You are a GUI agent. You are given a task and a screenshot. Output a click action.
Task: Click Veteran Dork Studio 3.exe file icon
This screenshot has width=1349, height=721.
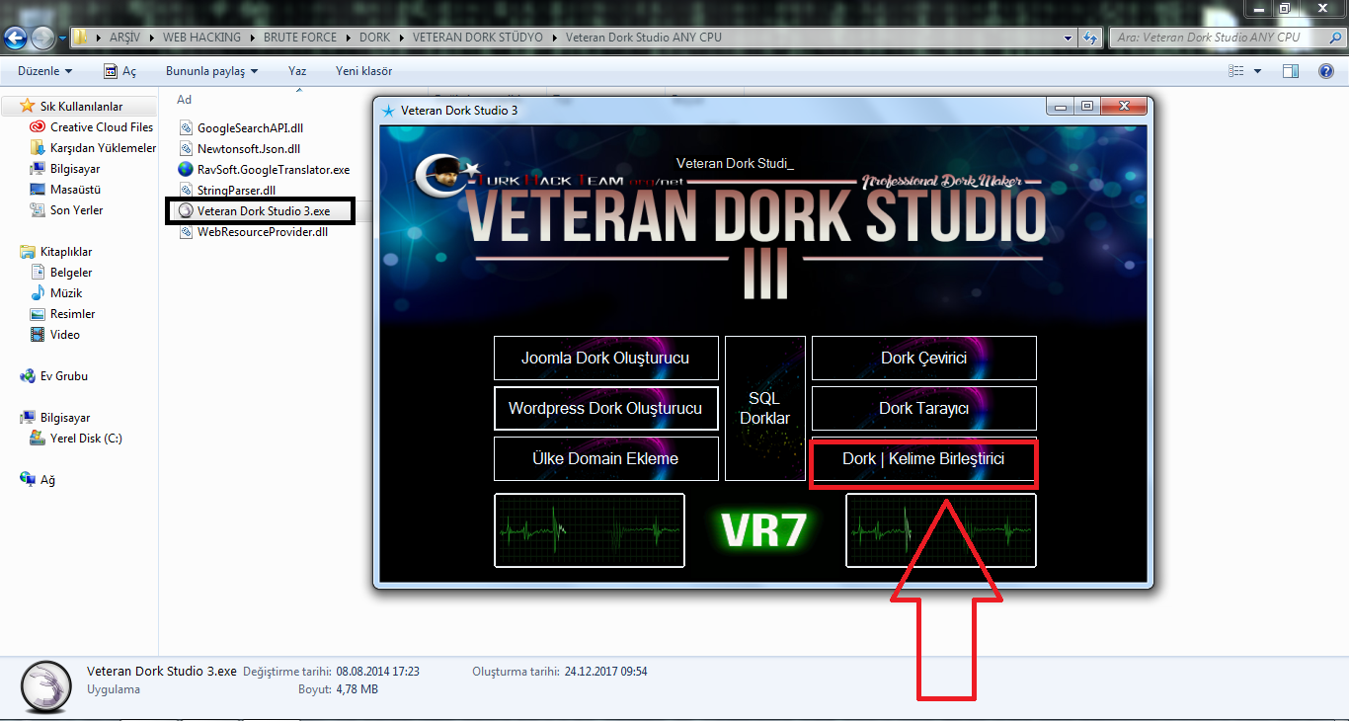pyautogui.click(x=186, y=211)
